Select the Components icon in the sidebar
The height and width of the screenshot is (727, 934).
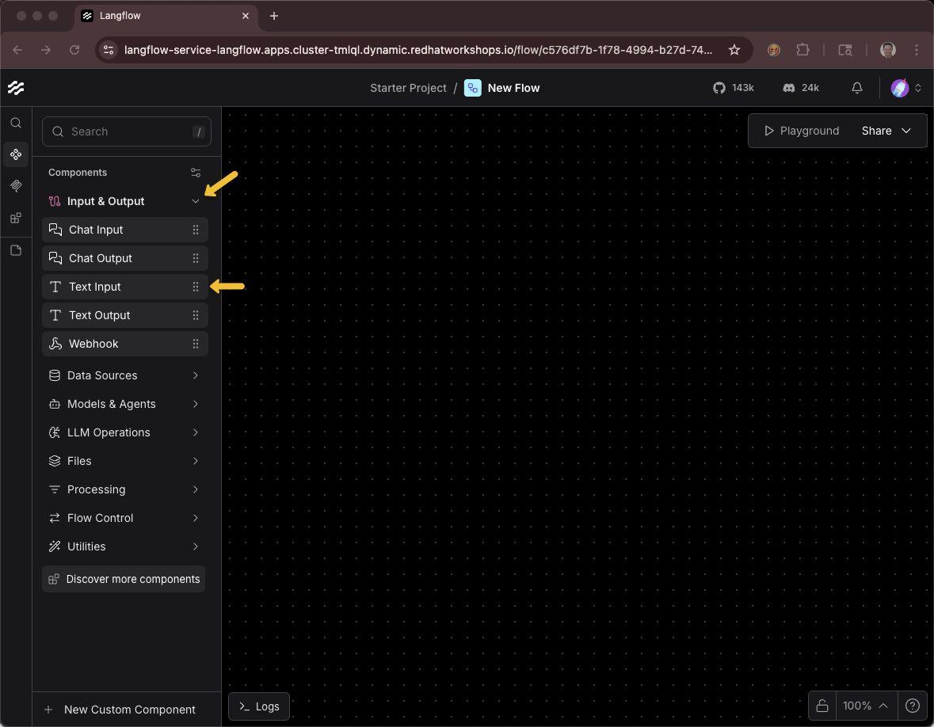point(16,154)
